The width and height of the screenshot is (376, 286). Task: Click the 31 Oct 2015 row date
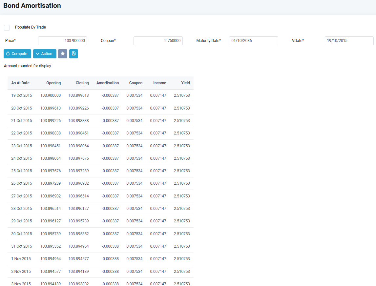22,246
